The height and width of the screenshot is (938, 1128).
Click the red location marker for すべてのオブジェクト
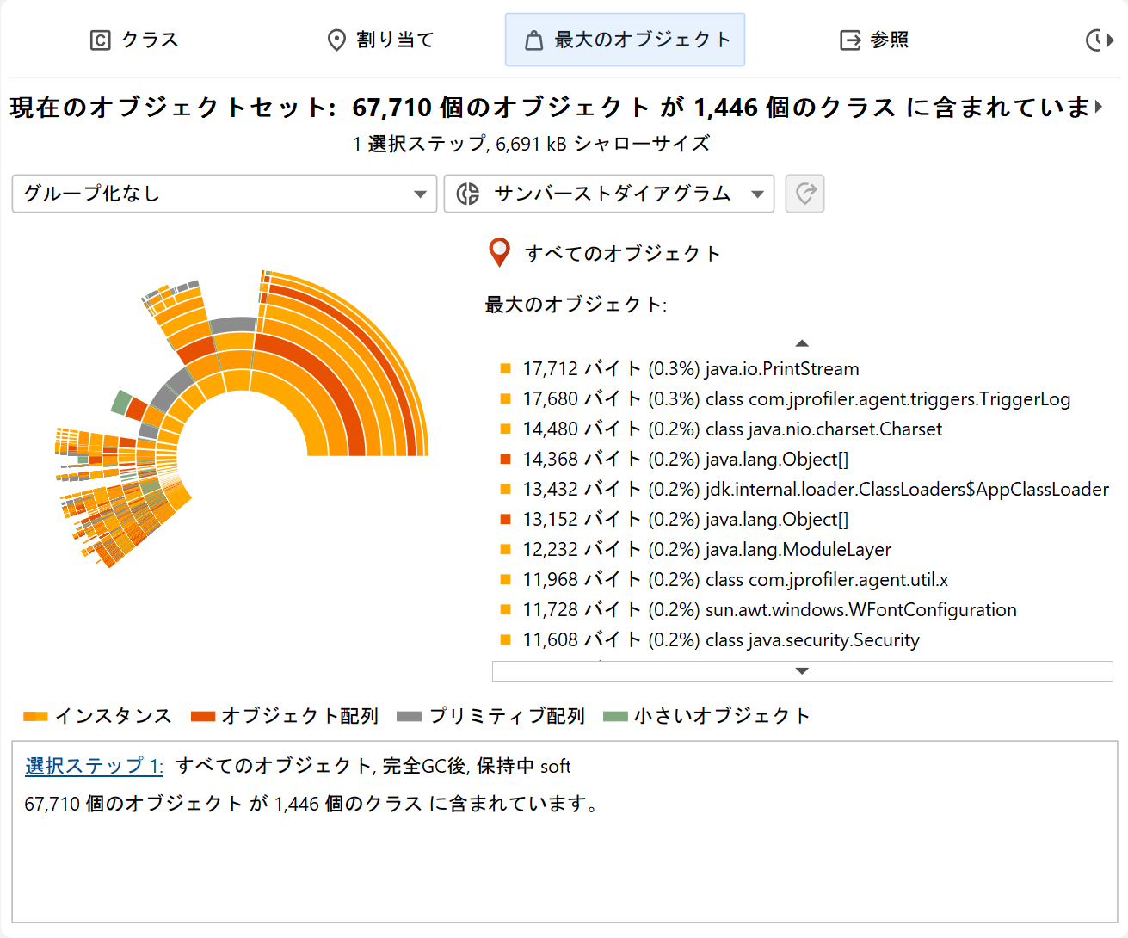499,252
